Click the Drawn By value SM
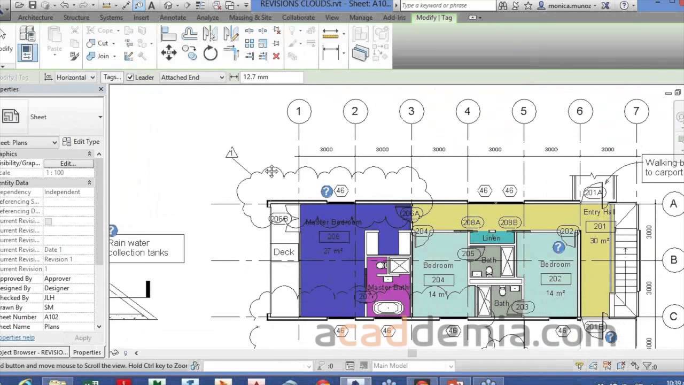This screenshot has width=684, height=385. pos(68,307)
